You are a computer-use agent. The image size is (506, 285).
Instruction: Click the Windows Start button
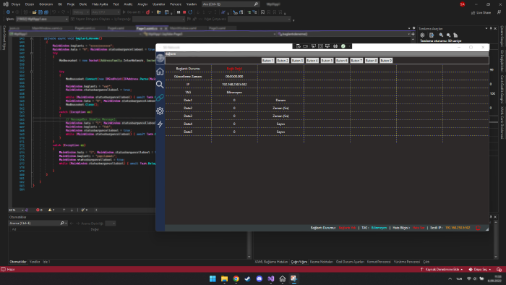213,278
